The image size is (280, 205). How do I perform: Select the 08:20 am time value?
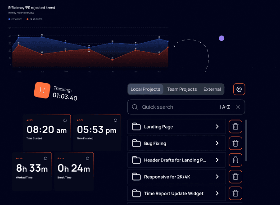(47, 129)
